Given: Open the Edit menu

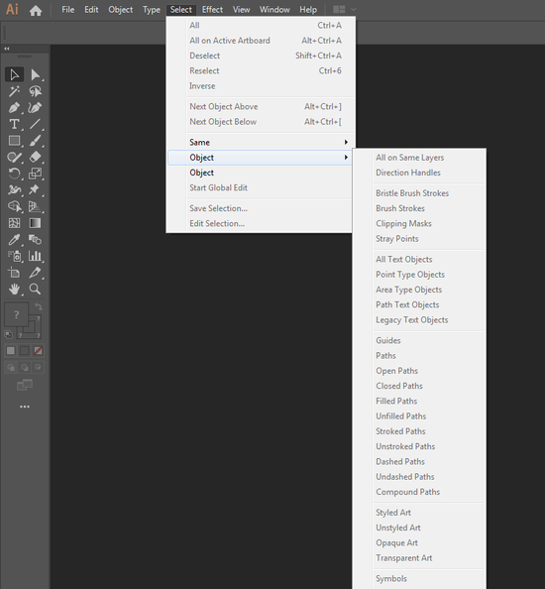Looking at the screenshot, I should click(91, 9).
